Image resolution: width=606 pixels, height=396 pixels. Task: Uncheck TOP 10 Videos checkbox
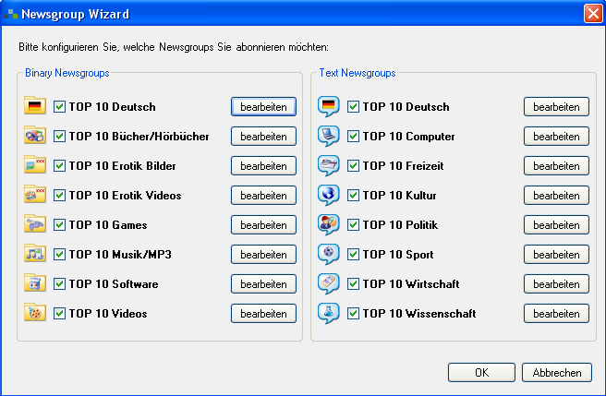[59, 313]
